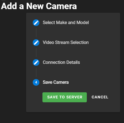Open the Select Make and Model step label
Image resolution: width=124 pixels, height=123 pixels.
click(66, 23)
